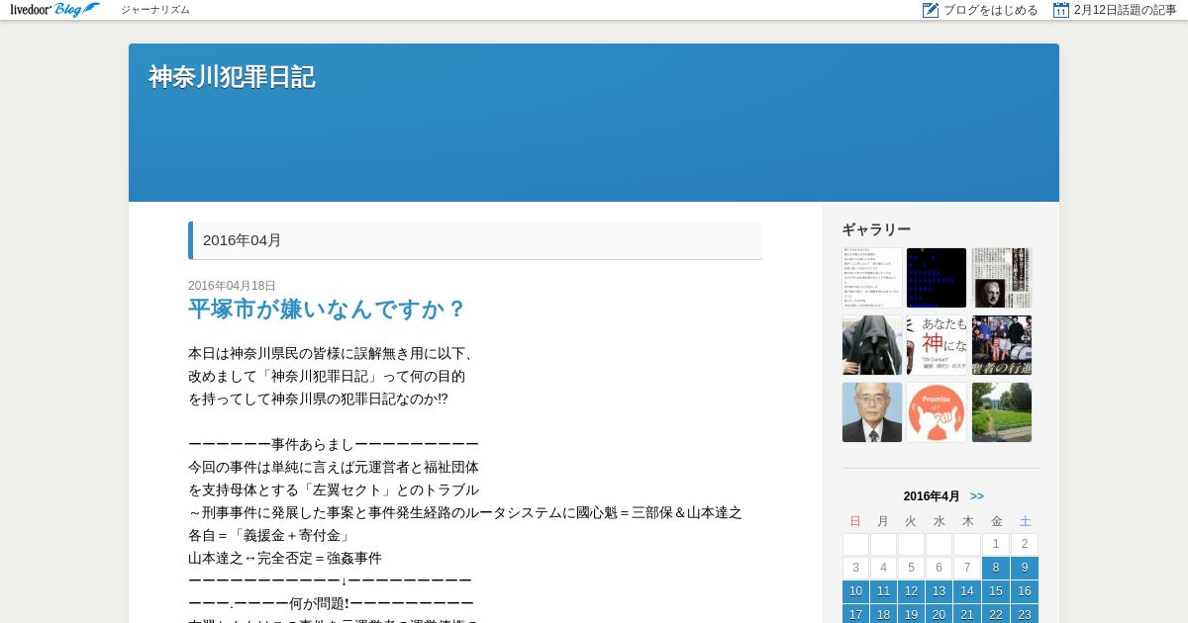Open the post 平塚市が嫌いなんですか？

pos(328,309)
